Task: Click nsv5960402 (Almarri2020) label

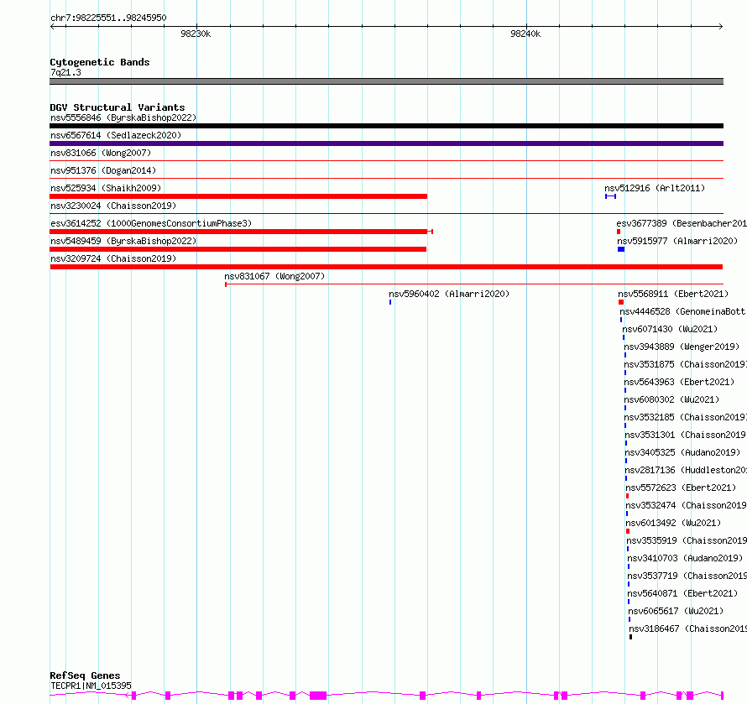Action: (449, 294)
